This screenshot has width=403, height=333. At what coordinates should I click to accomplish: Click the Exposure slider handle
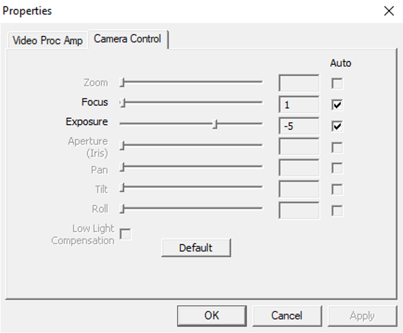(215, 124)
